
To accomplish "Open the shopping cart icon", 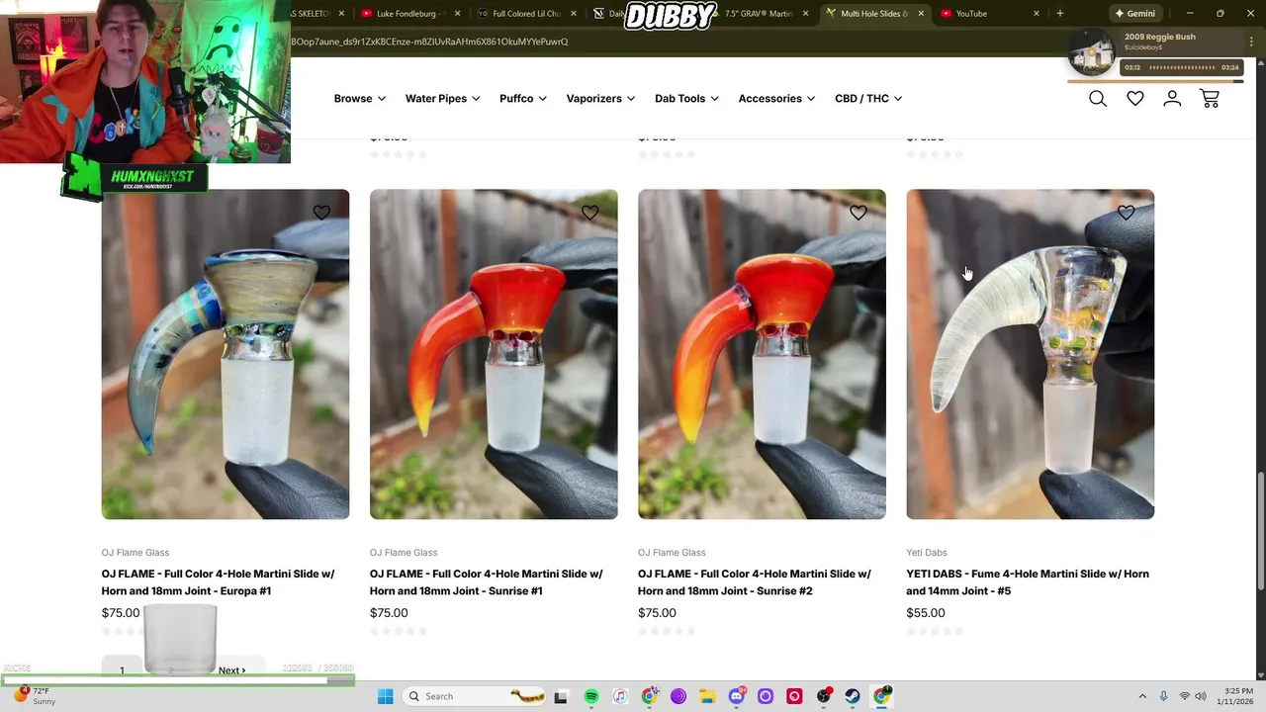I will pyautogui.click(x=1210, y=99).
